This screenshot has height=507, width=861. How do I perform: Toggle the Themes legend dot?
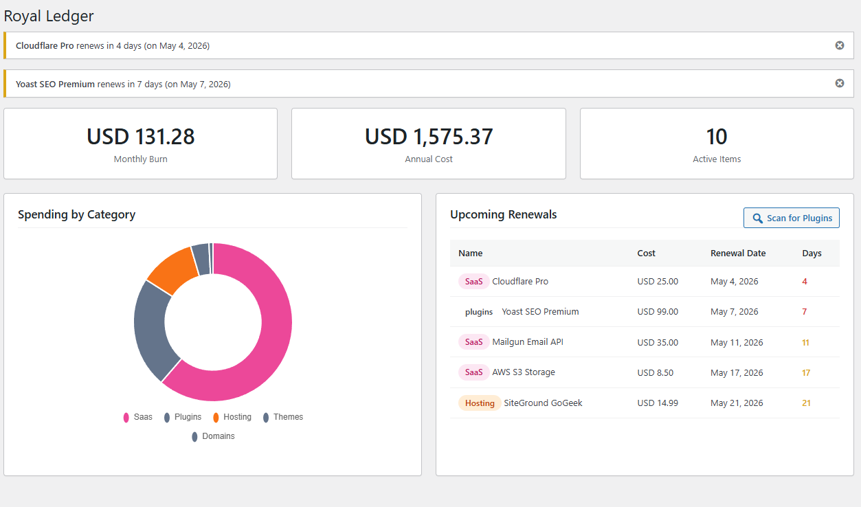[266, 417]
